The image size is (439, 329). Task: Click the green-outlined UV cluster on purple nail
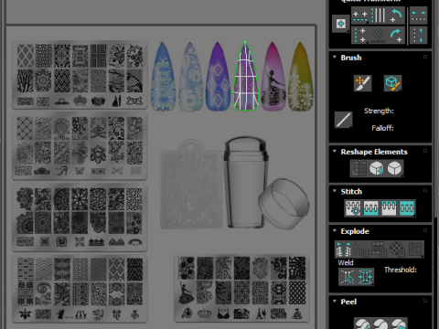tap(246, 76)
